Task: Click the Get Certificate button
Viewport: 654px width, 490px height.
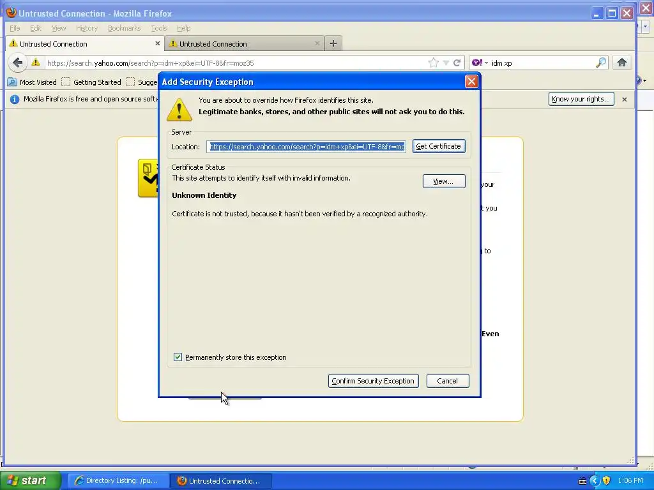Action: (x=439, y=146)
